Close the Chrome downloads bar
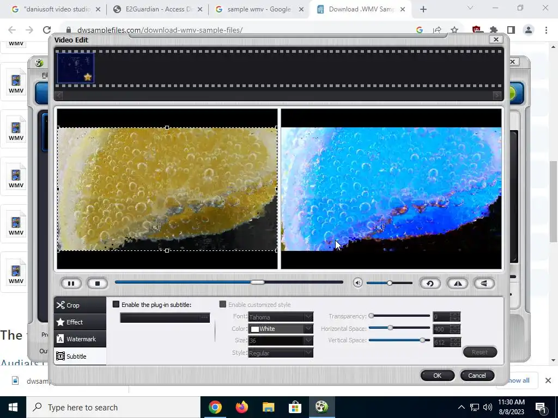The height and width of the screenshot is (418, 558). coord(548,380)
